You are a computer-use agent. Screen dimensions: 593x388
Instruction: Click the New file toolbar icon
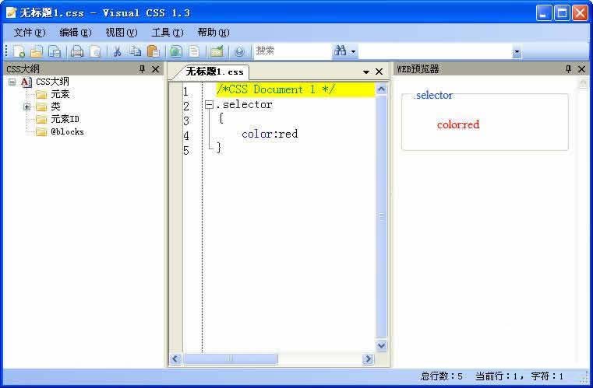(x=19, y=51)
